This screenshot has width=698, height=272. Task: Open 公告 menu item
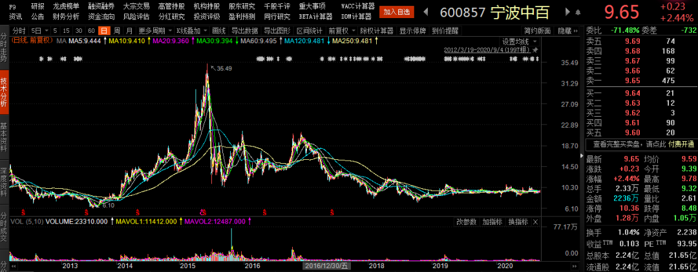[38, 17]
